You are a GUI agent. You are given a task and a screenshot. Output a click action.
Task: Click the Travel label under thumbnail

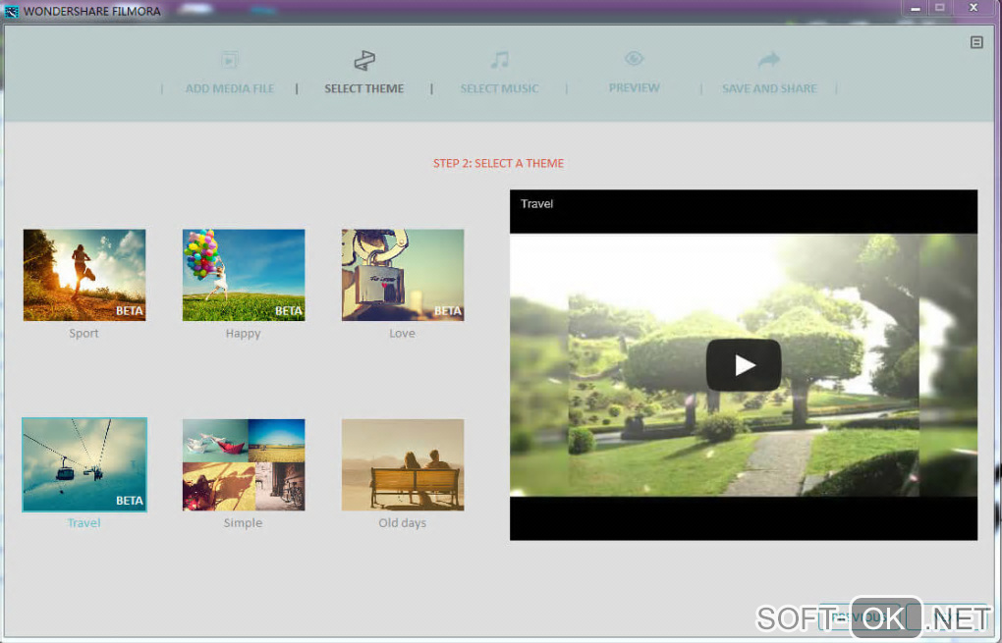[83, 523]
